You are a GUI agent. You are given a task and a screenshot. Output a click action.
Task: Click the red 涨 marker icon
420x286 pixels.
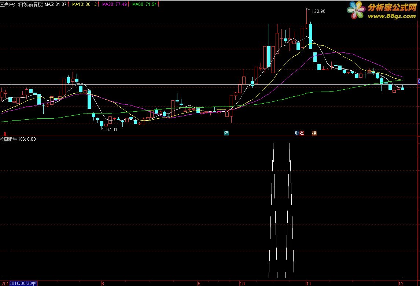pyautogui.click(x=302, y=133)
